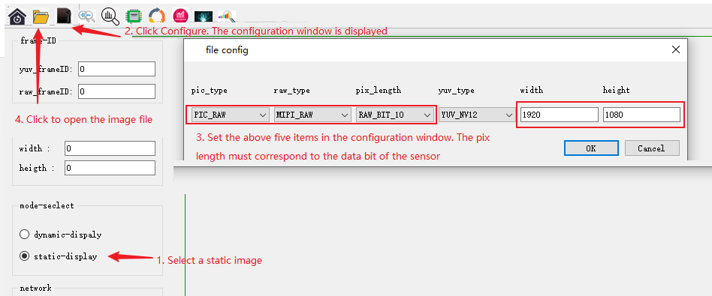
Task: Click the file config title text
Action: click(x=227, y=50)
